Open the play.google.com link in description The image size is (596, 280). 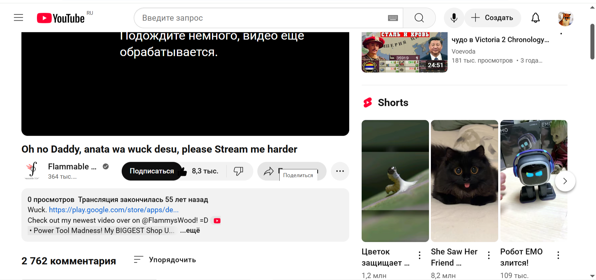pyautogui.click(x=114, y=210)
